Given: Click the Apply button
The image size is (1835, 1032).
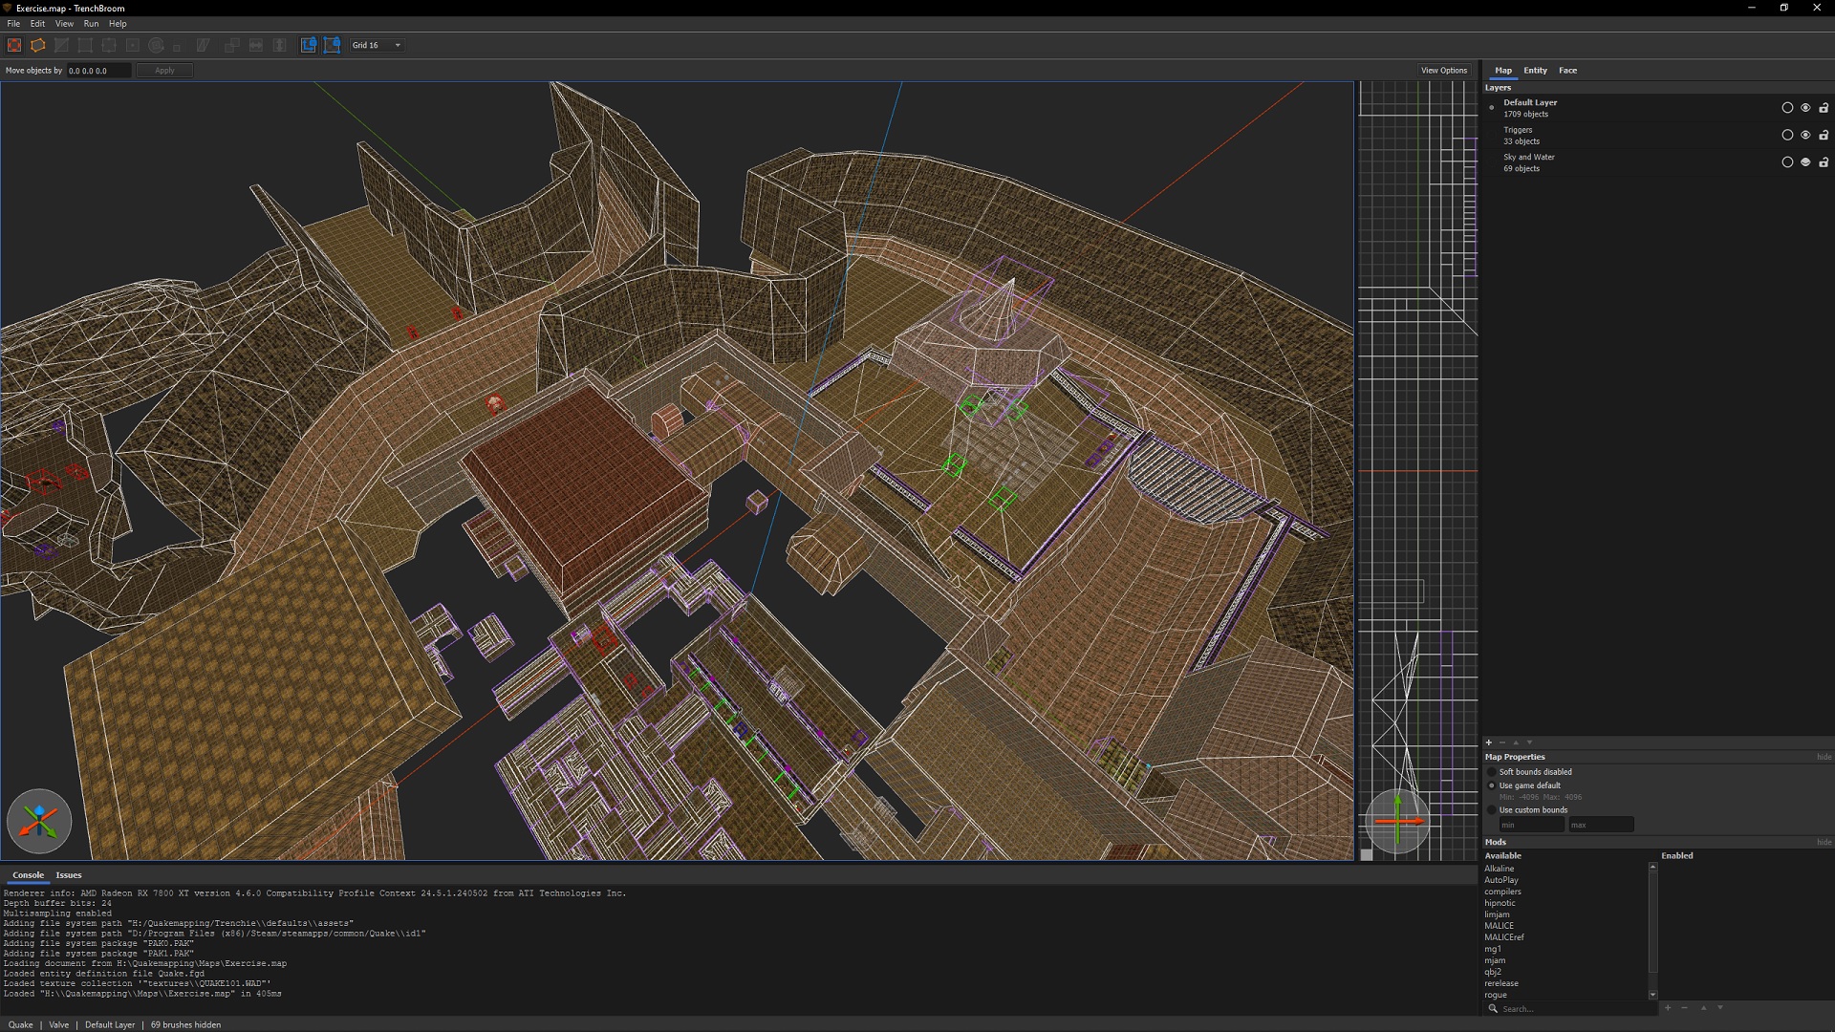Looking at the screenshot, I should tap(164, 71).
